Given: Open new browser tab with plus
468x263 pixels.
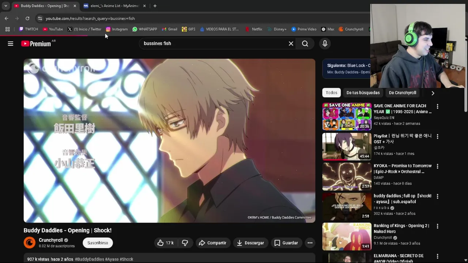Looking at the screenshot, I should pyautogui.click(x=155, y=6).
